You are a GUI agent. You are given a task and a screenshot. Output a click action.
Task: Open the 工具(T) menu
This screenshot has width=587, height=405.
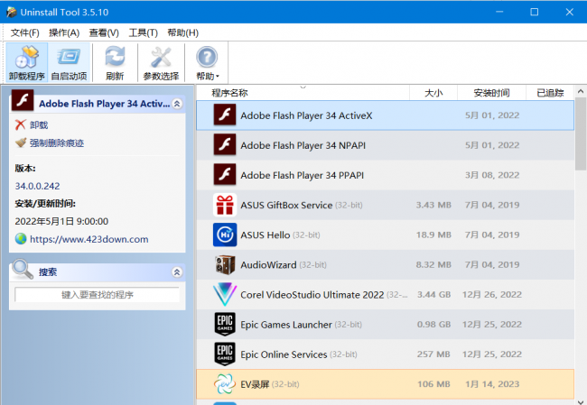pyautogui.click(x=143, y=32)
